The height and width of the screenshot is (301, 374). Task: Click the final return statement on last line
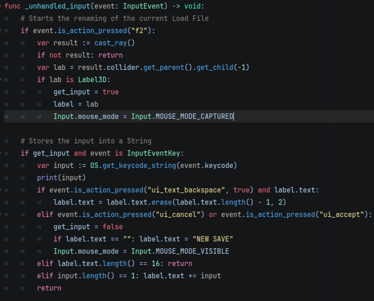pyautogui.click(x=49, y=288)
